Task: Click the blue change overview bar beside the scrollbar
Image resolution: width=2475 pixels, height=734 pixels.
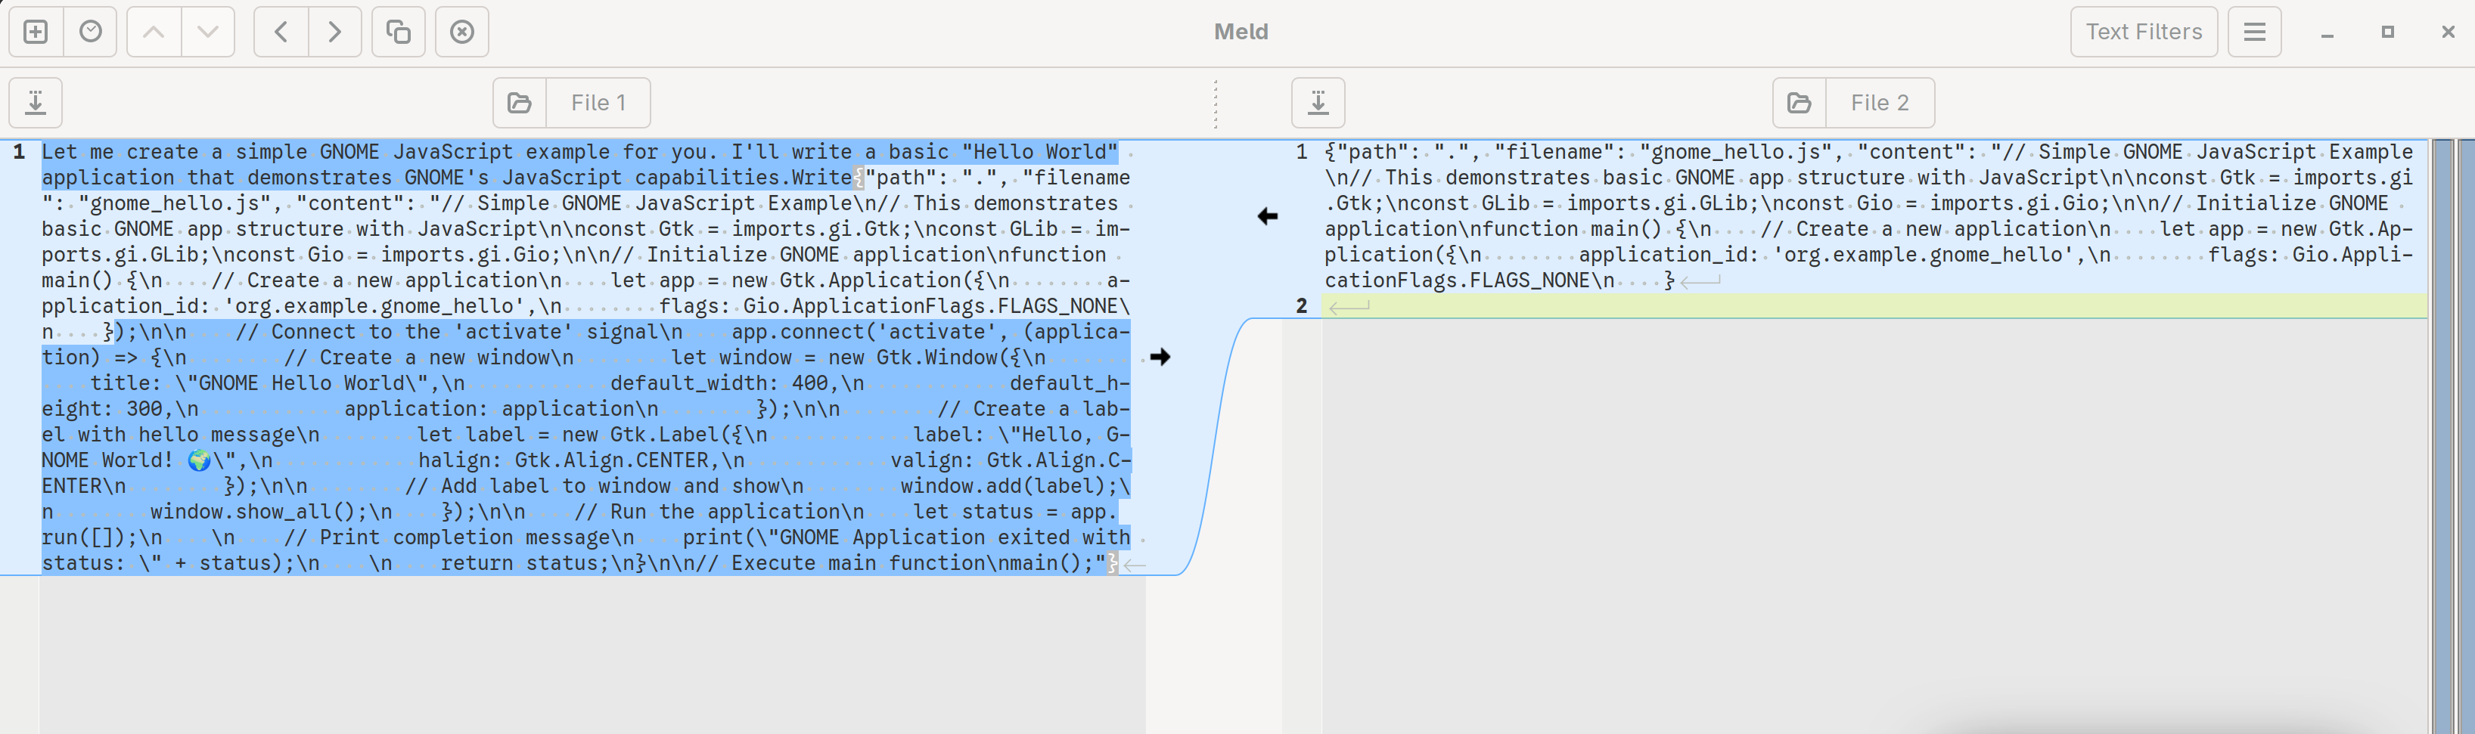Action: pos(2443,436)
